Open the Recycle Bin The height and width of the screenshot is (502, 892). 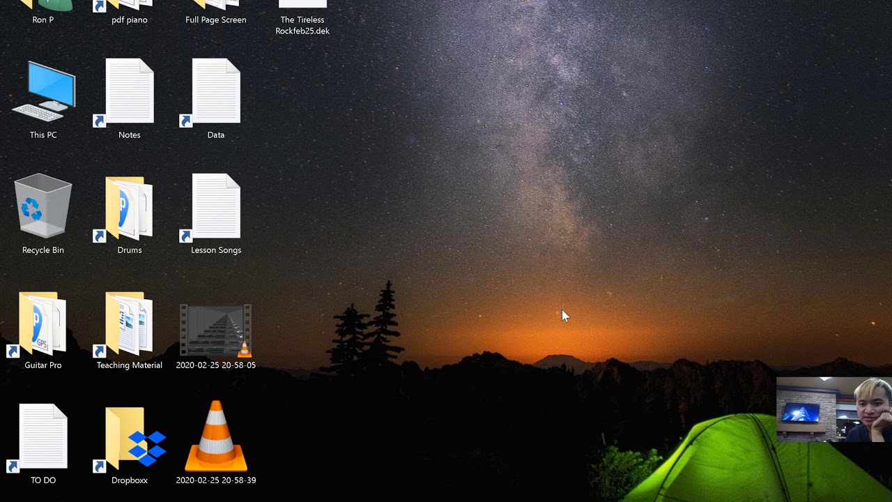point(43,206)
